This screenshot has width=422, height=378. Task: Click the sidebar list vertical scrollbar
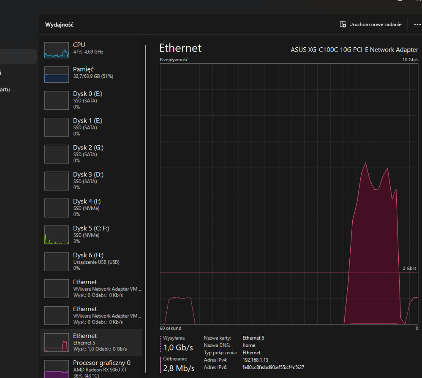point(146,209)
